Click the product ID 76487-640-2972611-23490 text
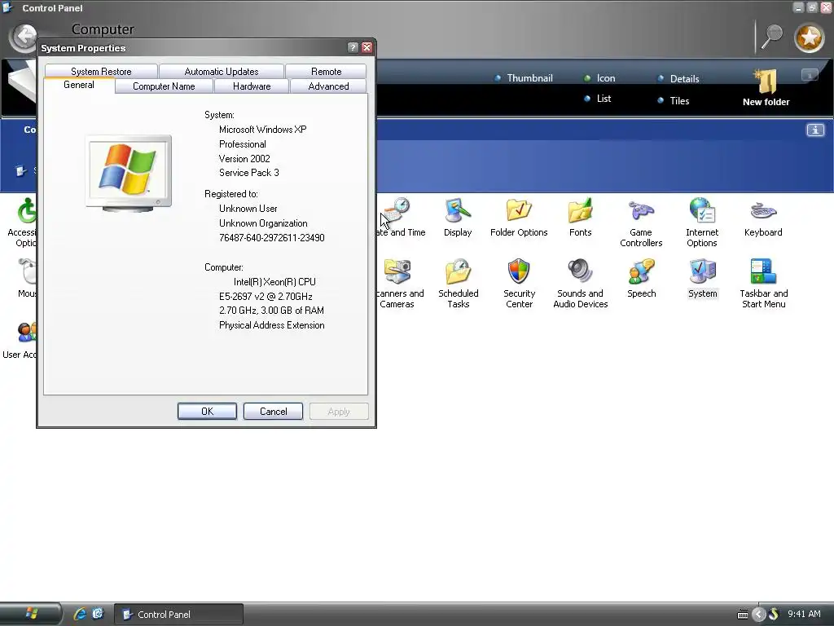This screenshot has height=626, width=834. [x=272, y=238]
